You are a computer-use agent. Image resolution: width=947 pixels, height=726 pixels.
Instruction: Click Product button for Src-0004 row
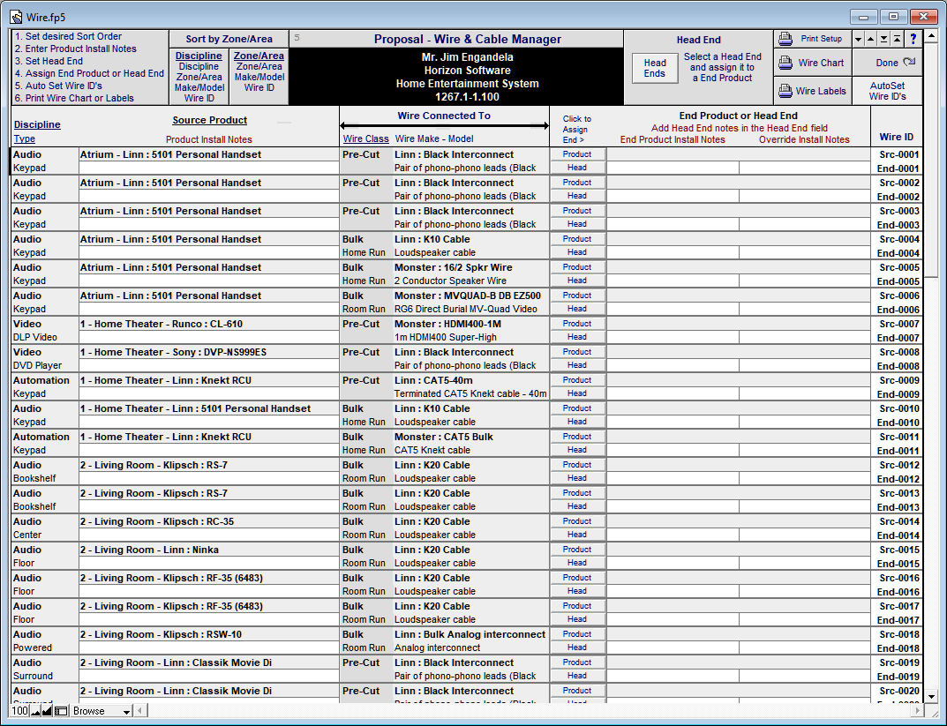tap(577, 239)
